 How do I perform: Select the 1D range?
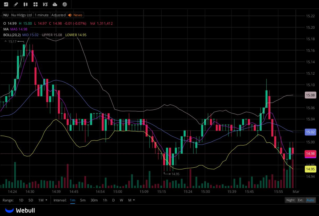(x=21, y=200)
